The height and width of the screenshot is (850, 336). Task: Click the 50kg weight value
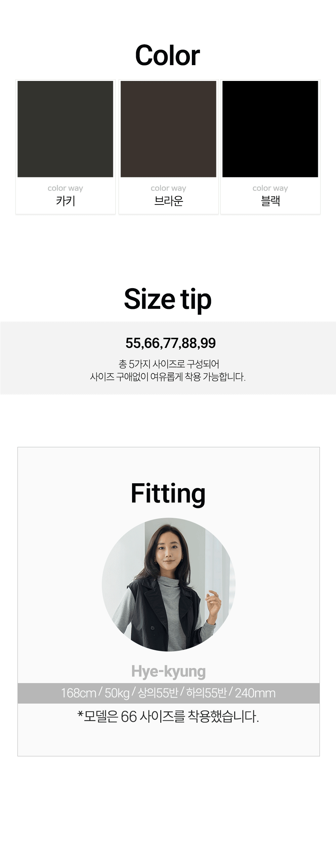[x=117, y=693]
